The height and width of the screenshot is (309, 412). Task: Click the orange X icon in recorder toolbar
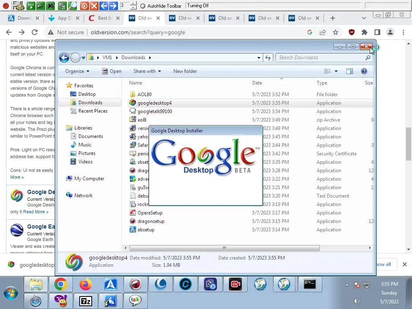coord(94,6)
